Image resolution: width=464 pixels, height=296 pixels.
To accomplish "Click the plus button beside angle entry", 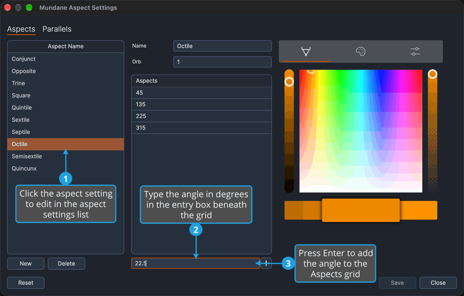I will pos(266,263).
